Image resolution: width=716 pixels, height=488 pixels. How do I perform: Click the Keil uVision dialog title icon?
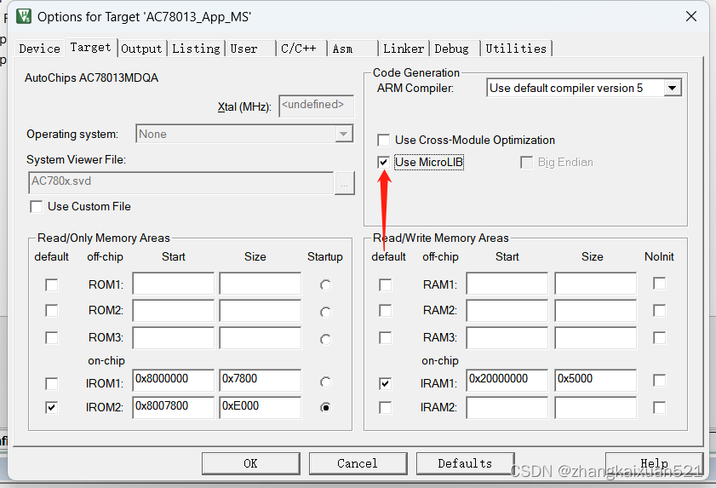[24, 16]
